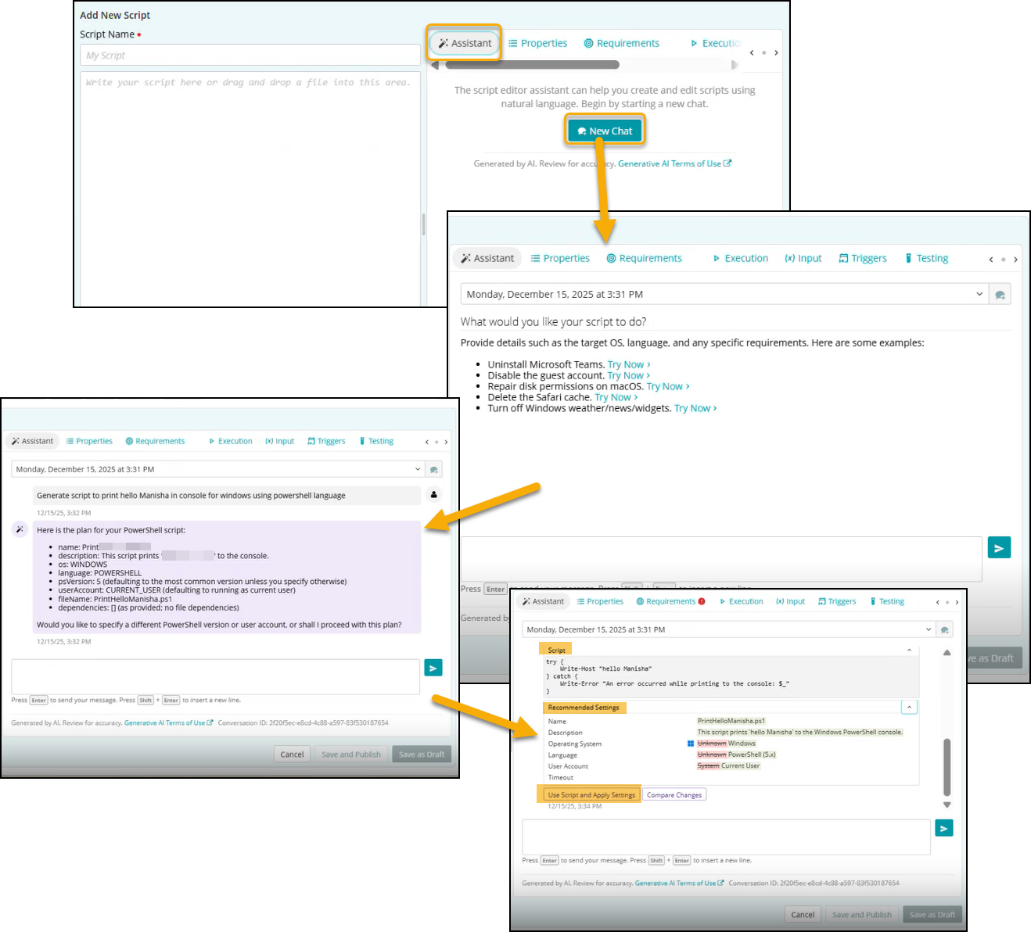Start new chat icon beside Recommended Settings date
This screenshot has width=1031, height=932.
click(x=945, y=629)
